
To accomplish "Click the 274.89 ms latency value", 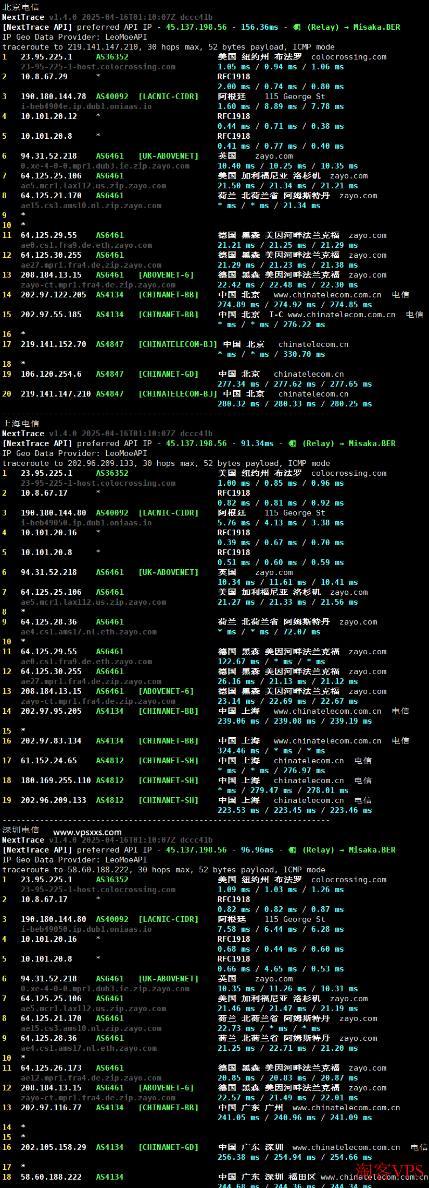I will pos(238,305).
